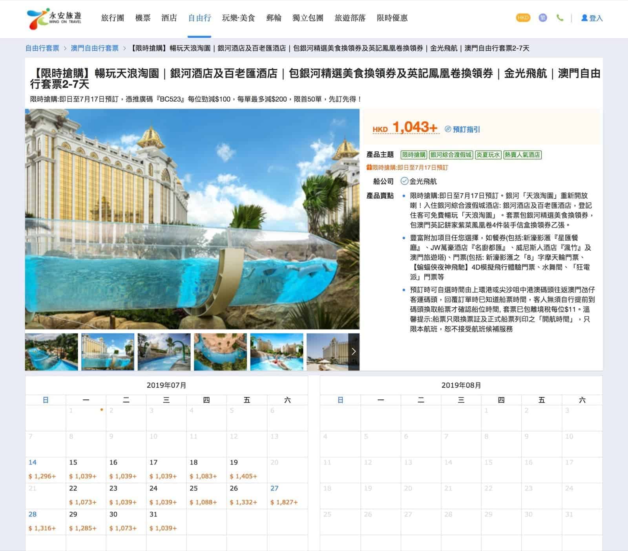Open the 機票 navigation item

coord(143,18)
